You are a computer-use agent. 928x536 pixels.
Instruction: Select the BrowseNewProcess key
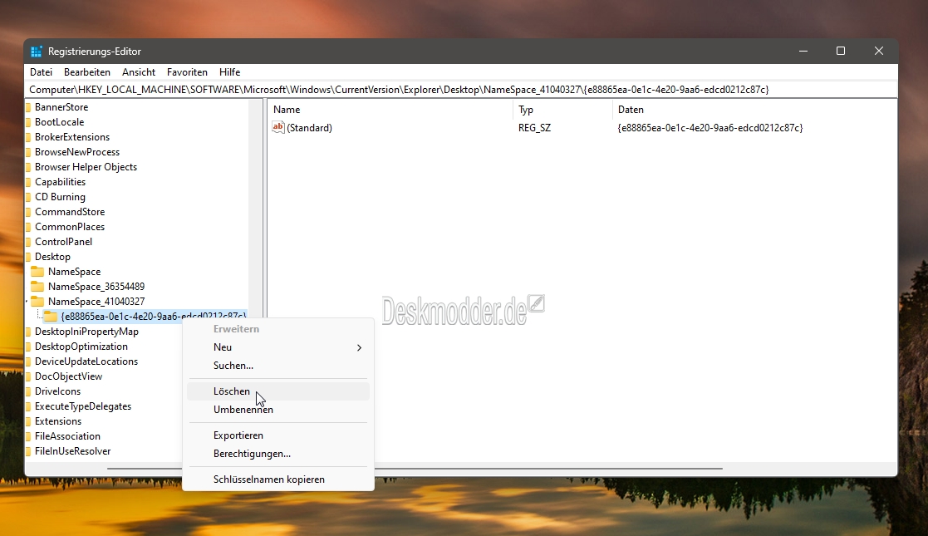77,151
